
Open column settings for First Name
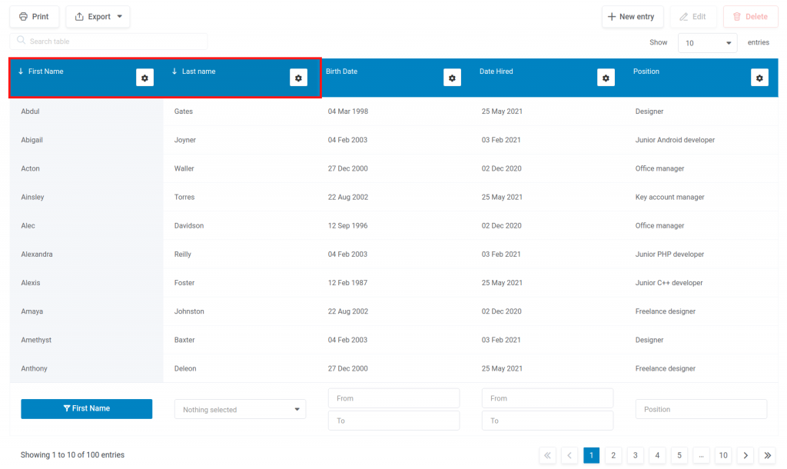pyautogui.click(x=144, y=77)
